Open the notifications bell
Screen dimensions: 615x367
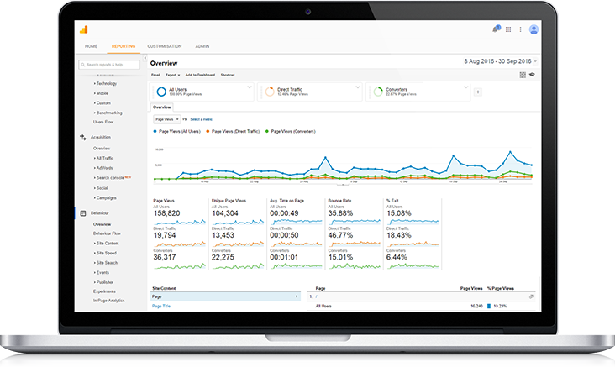coord(497,29)
